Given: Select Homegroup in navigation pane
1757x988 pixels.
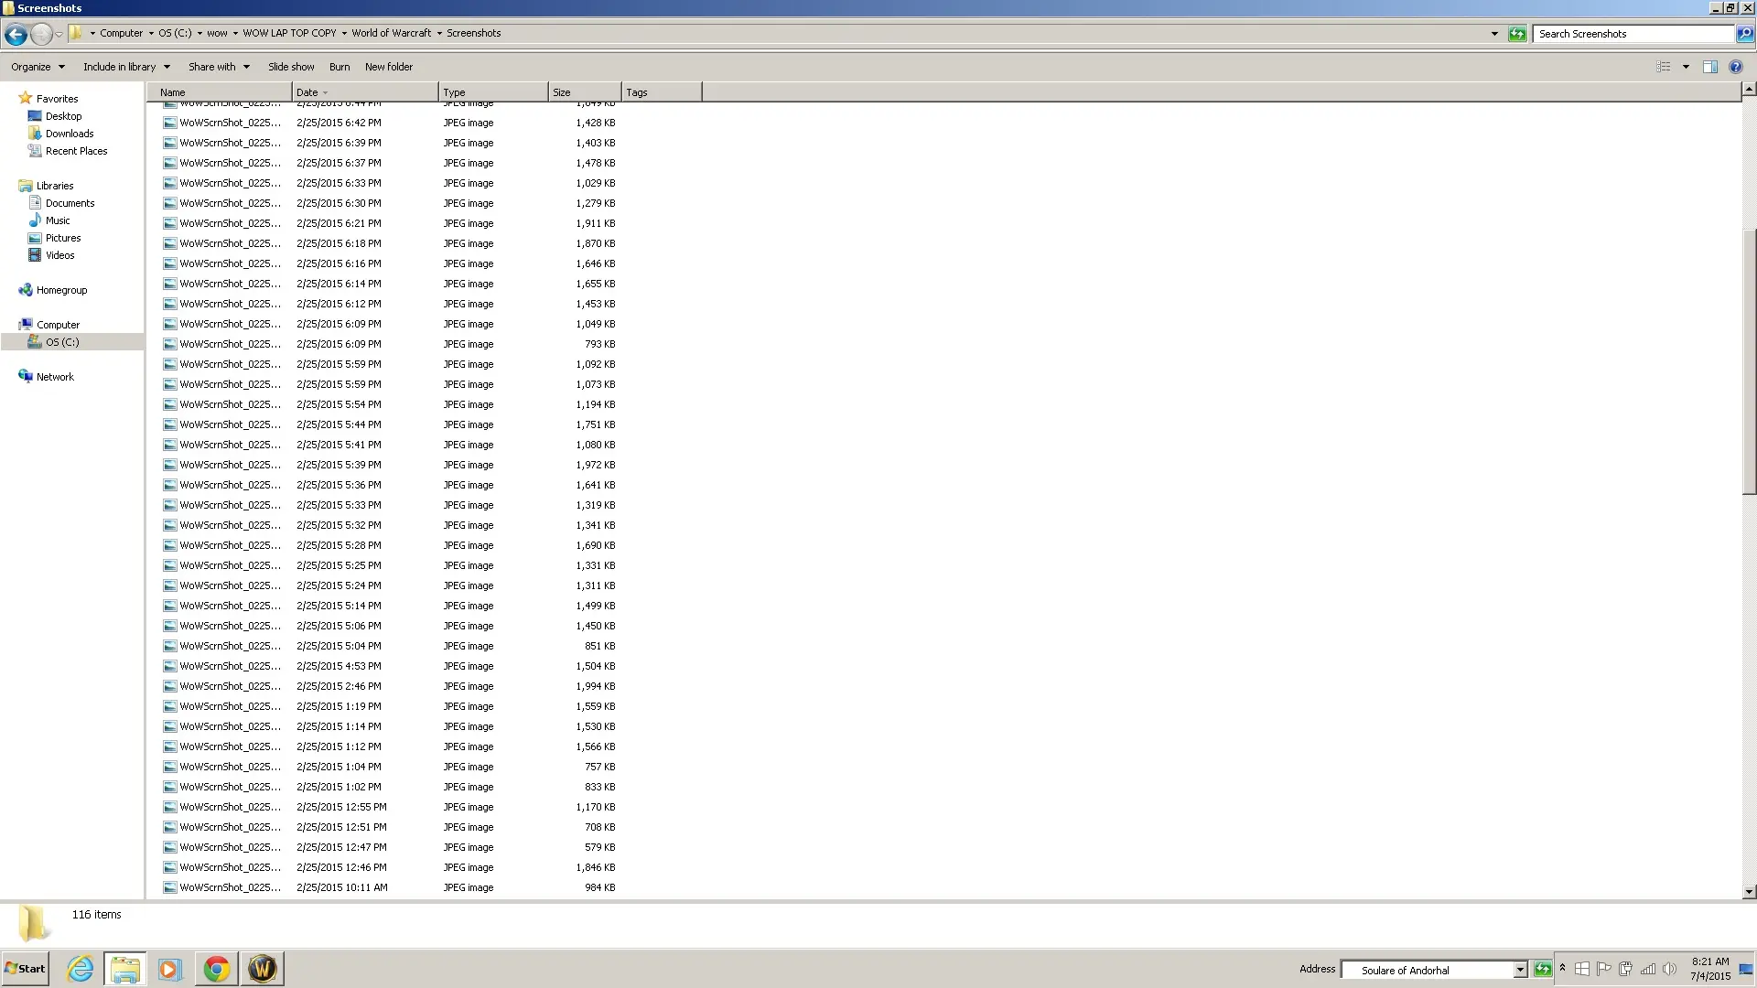Looking at the screenshot, I should coord(61,290).
